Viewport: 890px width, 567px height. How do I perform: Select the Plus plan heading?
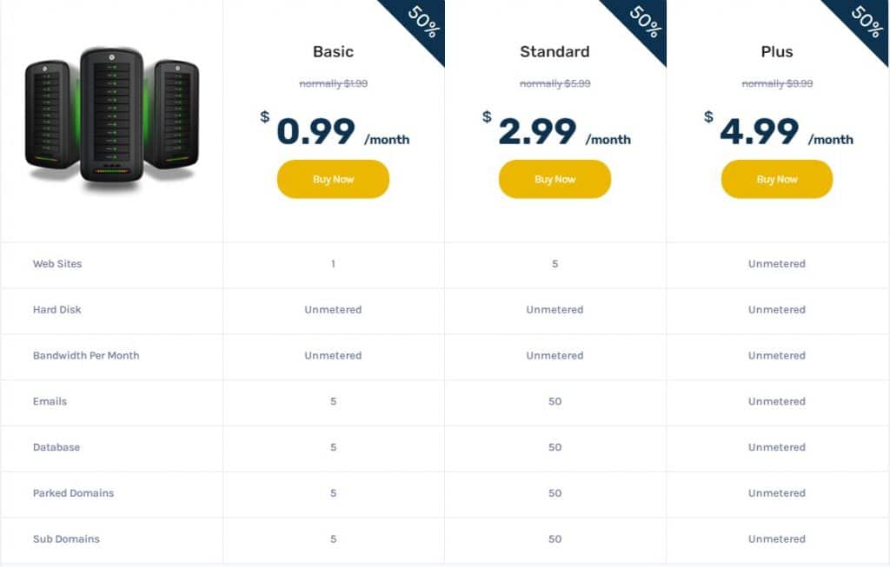(777, 52)
